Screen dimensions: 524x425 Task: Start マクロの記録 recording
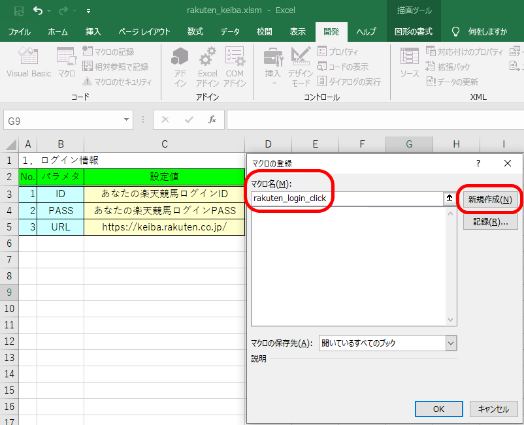pyautogui.click(x=108, y=52)
